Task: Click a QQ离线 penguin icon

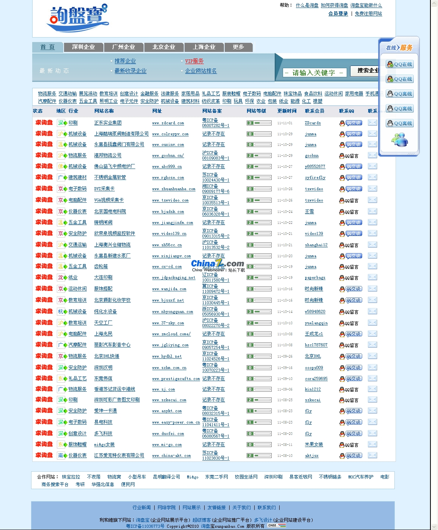Action: point(399,94)
